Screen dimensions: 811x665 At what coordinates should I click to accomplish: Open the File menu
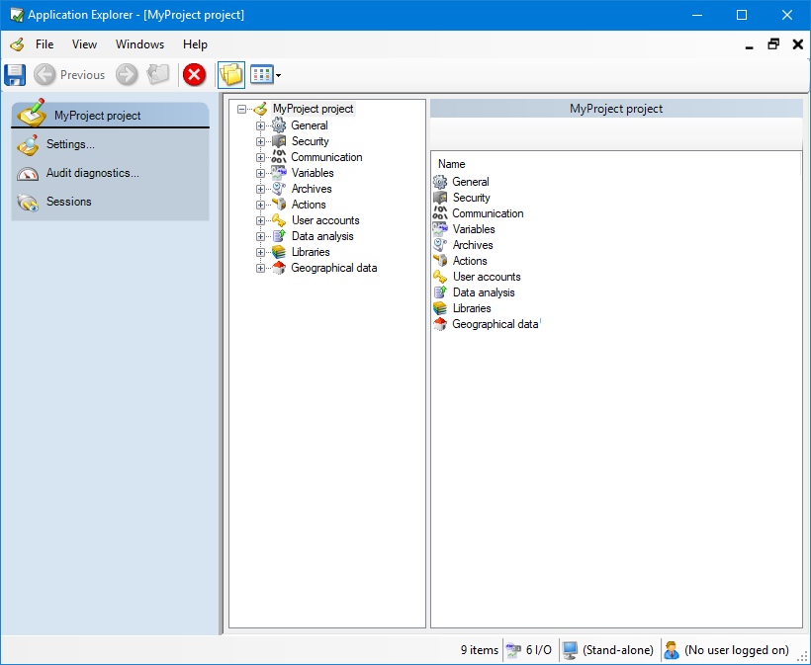[45, 44]
